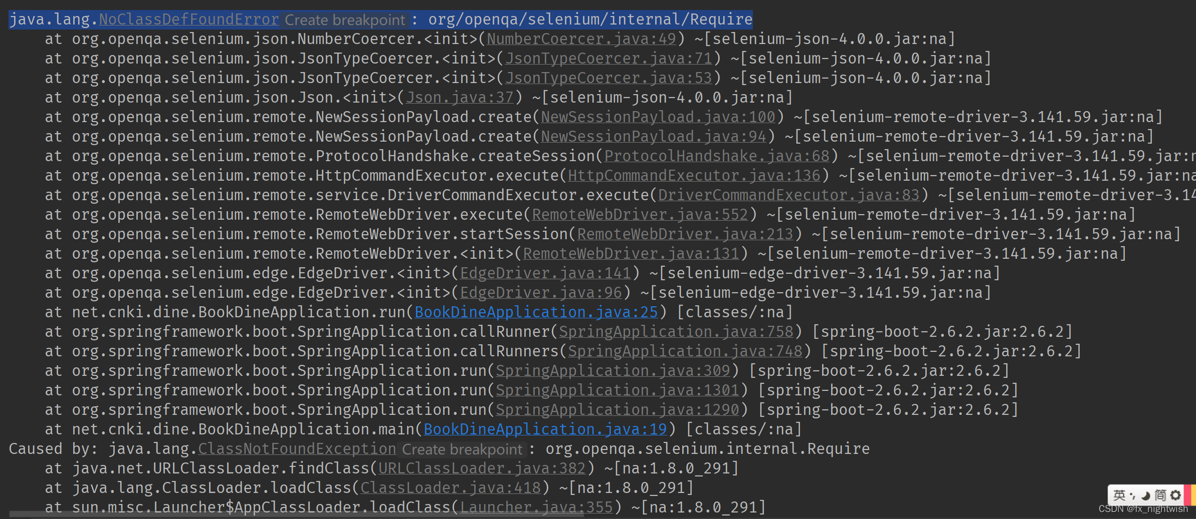Click text org/openqa/selenium/internal/Require in first line
Image resolution: width=1196 pixels, height=519 pixels.
[590, 19]
